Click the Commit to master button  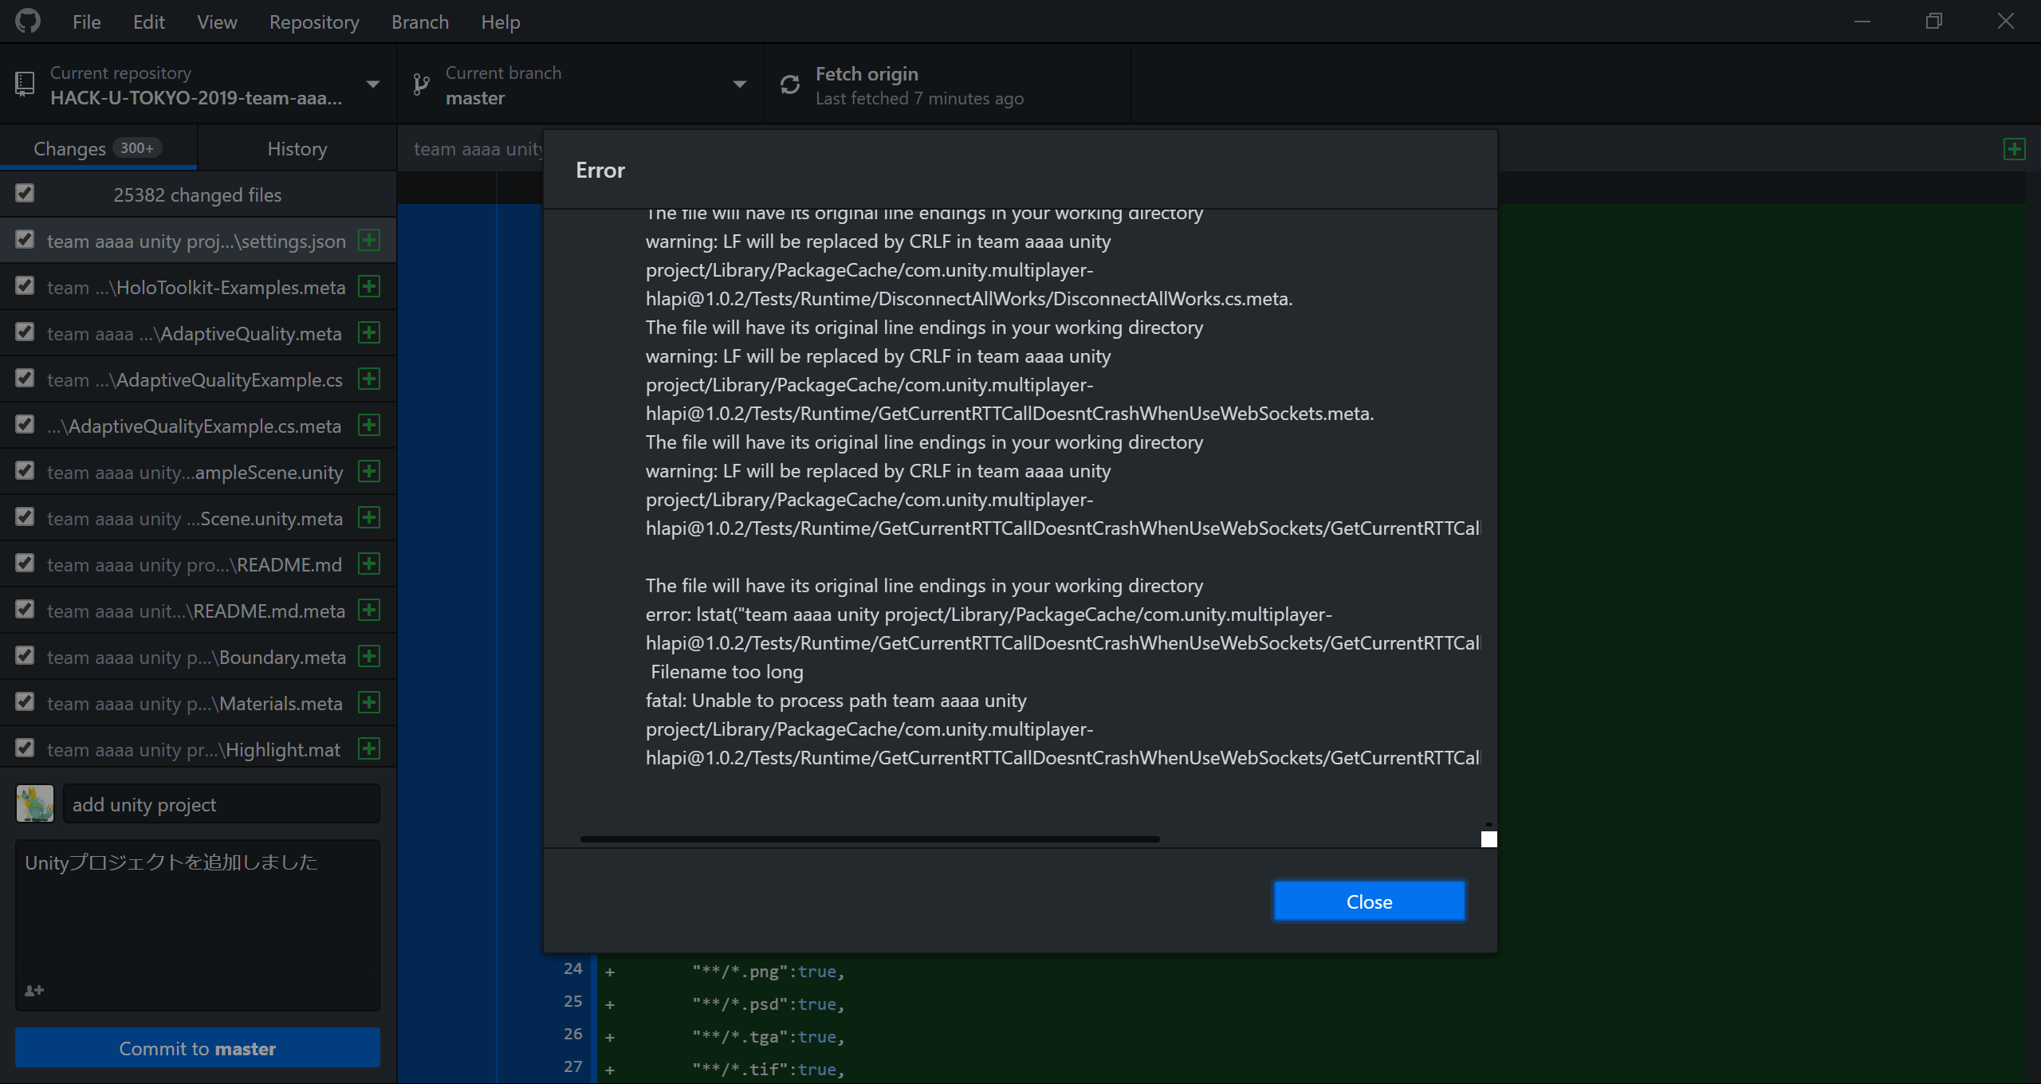[198, 1048]
